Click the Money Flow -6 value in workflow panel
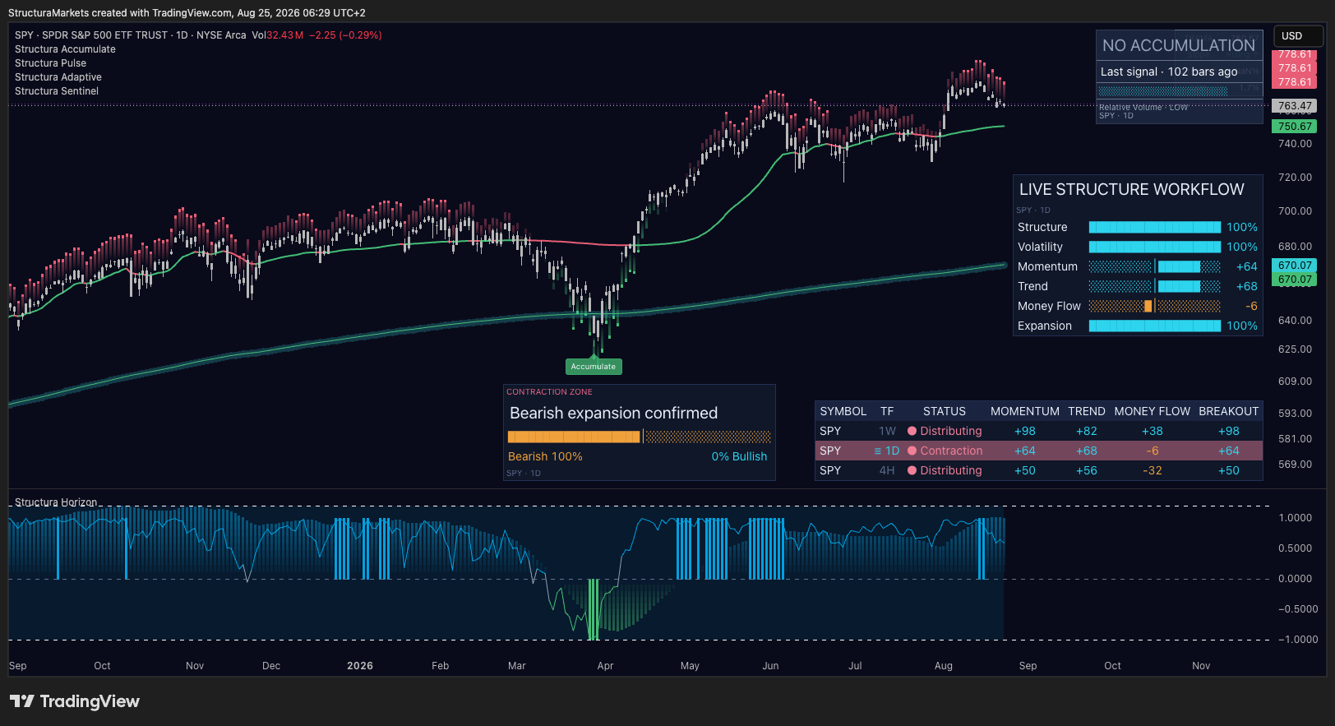The width and height of the screenshot is (1335, 726). tap(1251, 306)
